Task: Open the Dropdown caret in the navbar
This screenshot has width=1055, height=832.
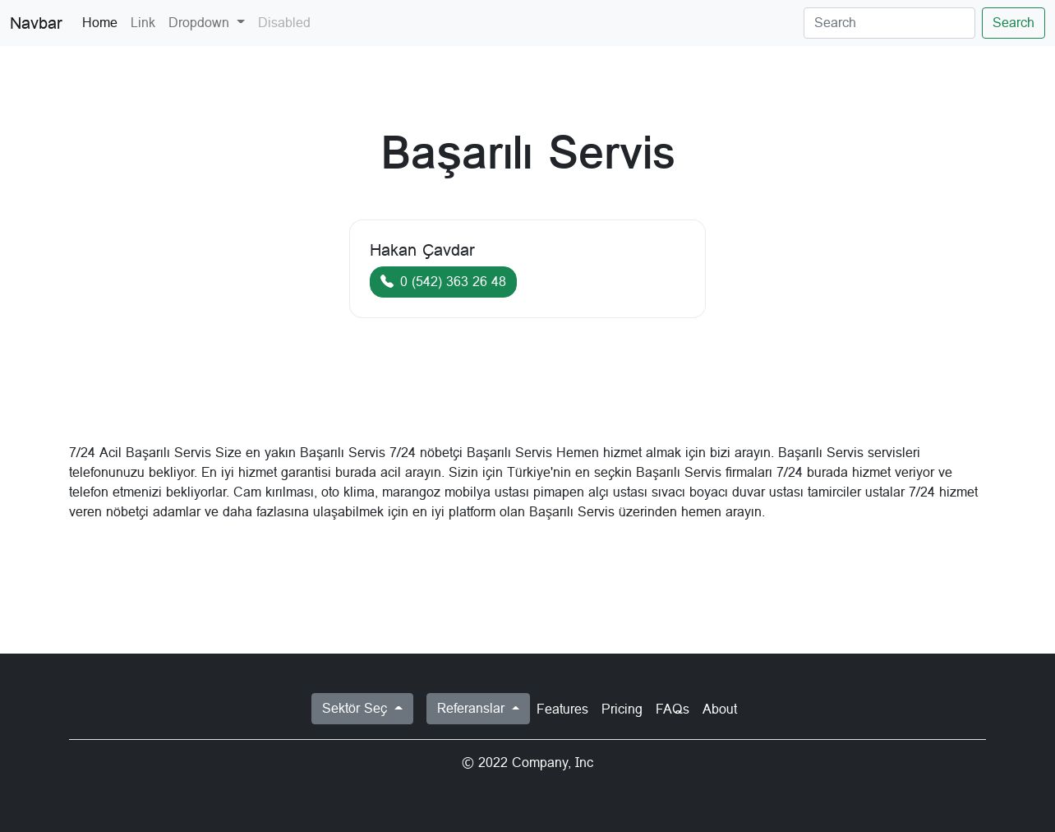Action: pos(241,23)
